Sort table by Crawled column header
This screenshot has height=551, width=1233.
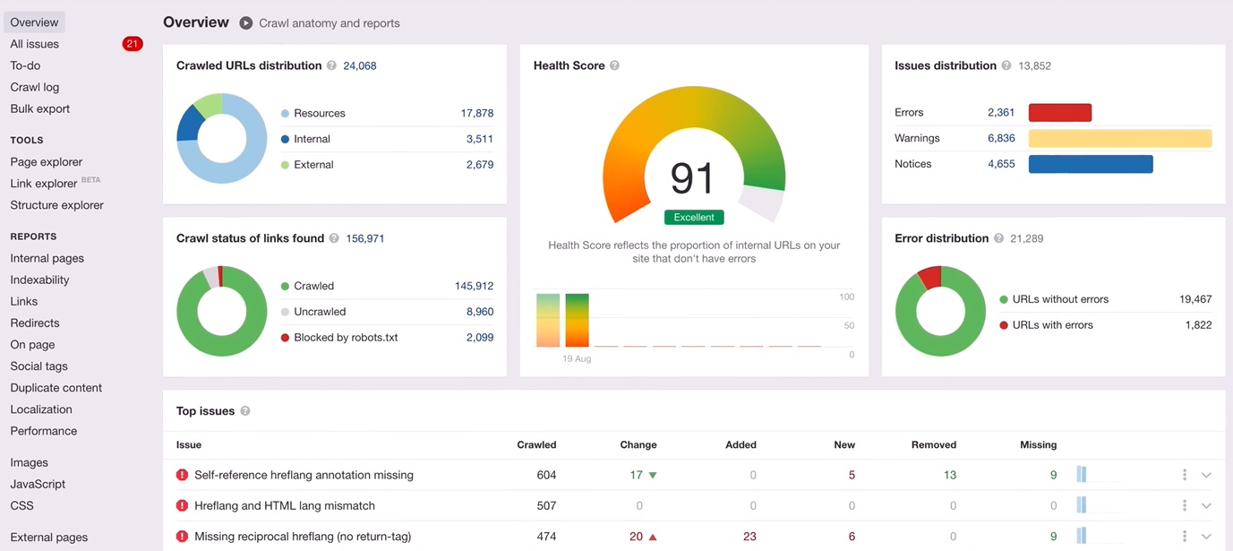pyautogui.click(x=536, y=444)
